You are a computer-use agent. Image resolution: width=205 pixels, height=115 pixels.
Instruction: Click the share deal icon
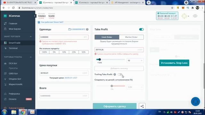coord(142,106)
